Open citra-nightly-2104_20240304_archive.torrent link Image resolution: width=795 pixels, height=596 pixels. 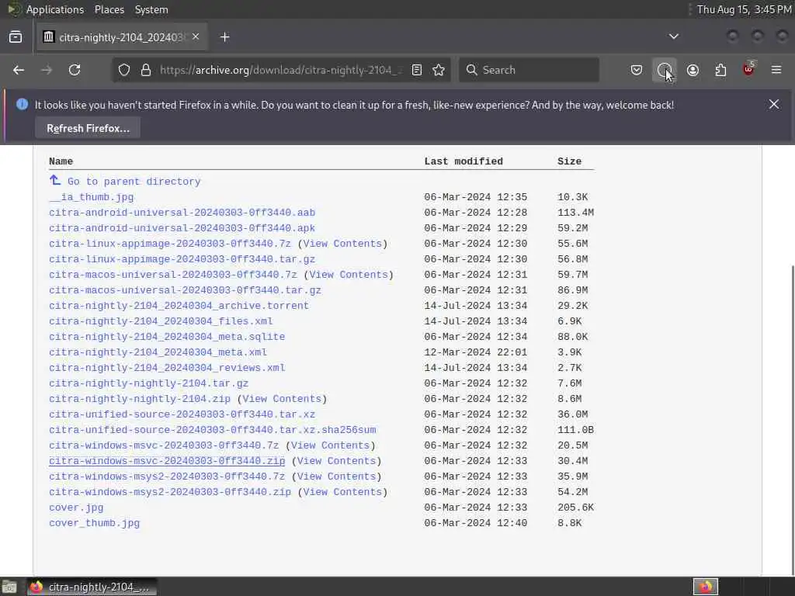(x=179, y=306)
